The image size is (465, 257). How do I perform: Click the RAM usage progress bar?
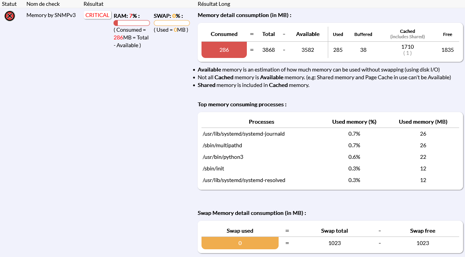(132, 23)
